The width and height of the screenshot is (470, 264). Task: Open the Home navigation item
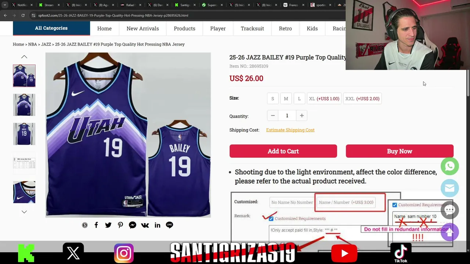104,29
